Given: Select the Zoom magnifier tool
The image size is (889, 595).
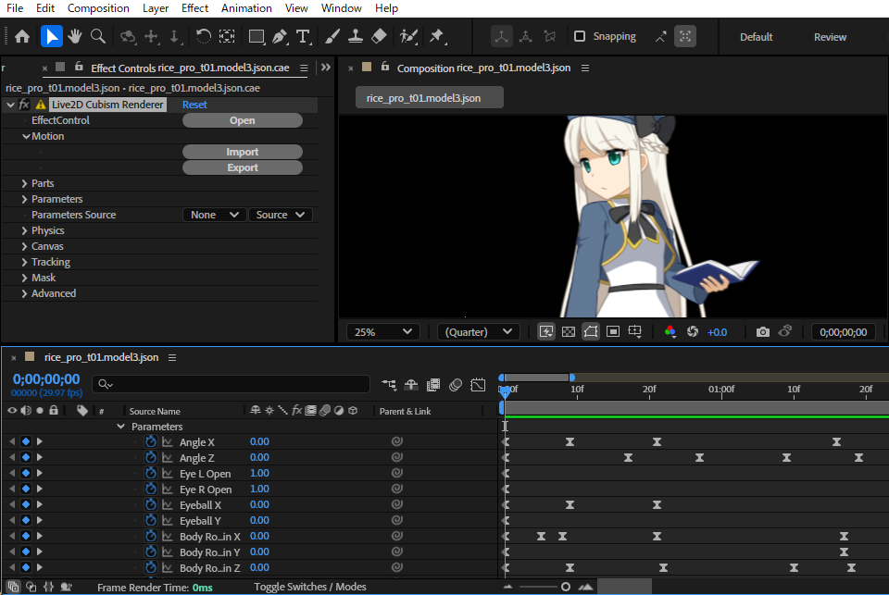Looking at the screenshot, I should (98, 37).
